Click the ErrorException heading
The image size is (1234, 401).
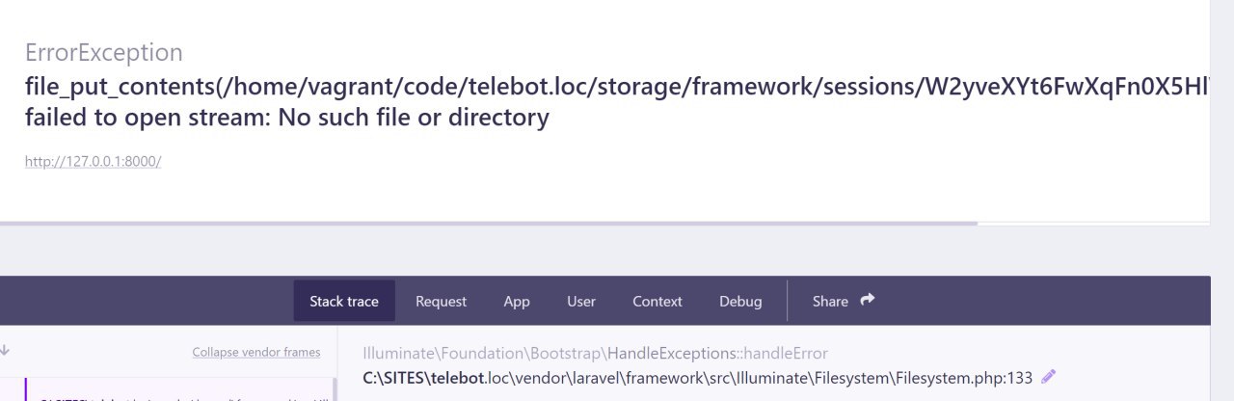point(103,52)
